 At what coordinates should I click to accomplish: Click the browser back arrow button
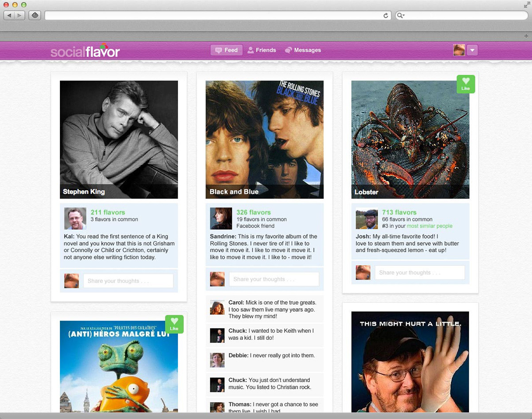point(9,16)
